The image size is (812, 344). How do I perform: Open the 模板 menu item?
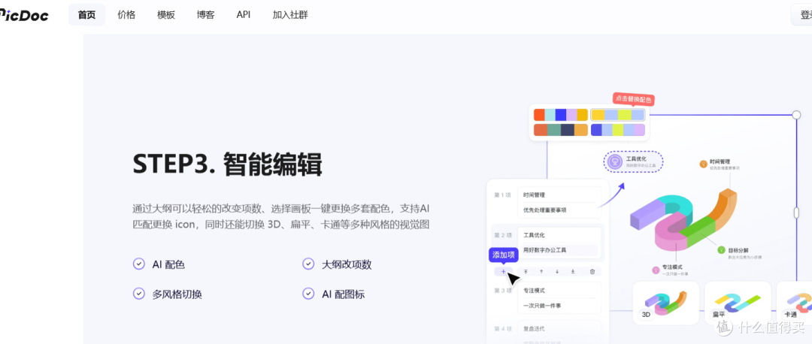pos(166,14)
